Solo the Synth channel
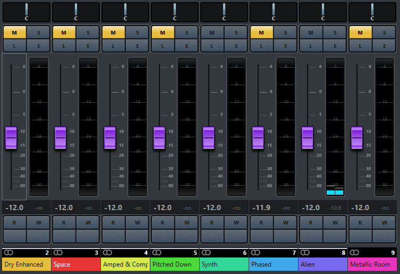Screen dimensions: 400x274 click(x=236, y=32)
